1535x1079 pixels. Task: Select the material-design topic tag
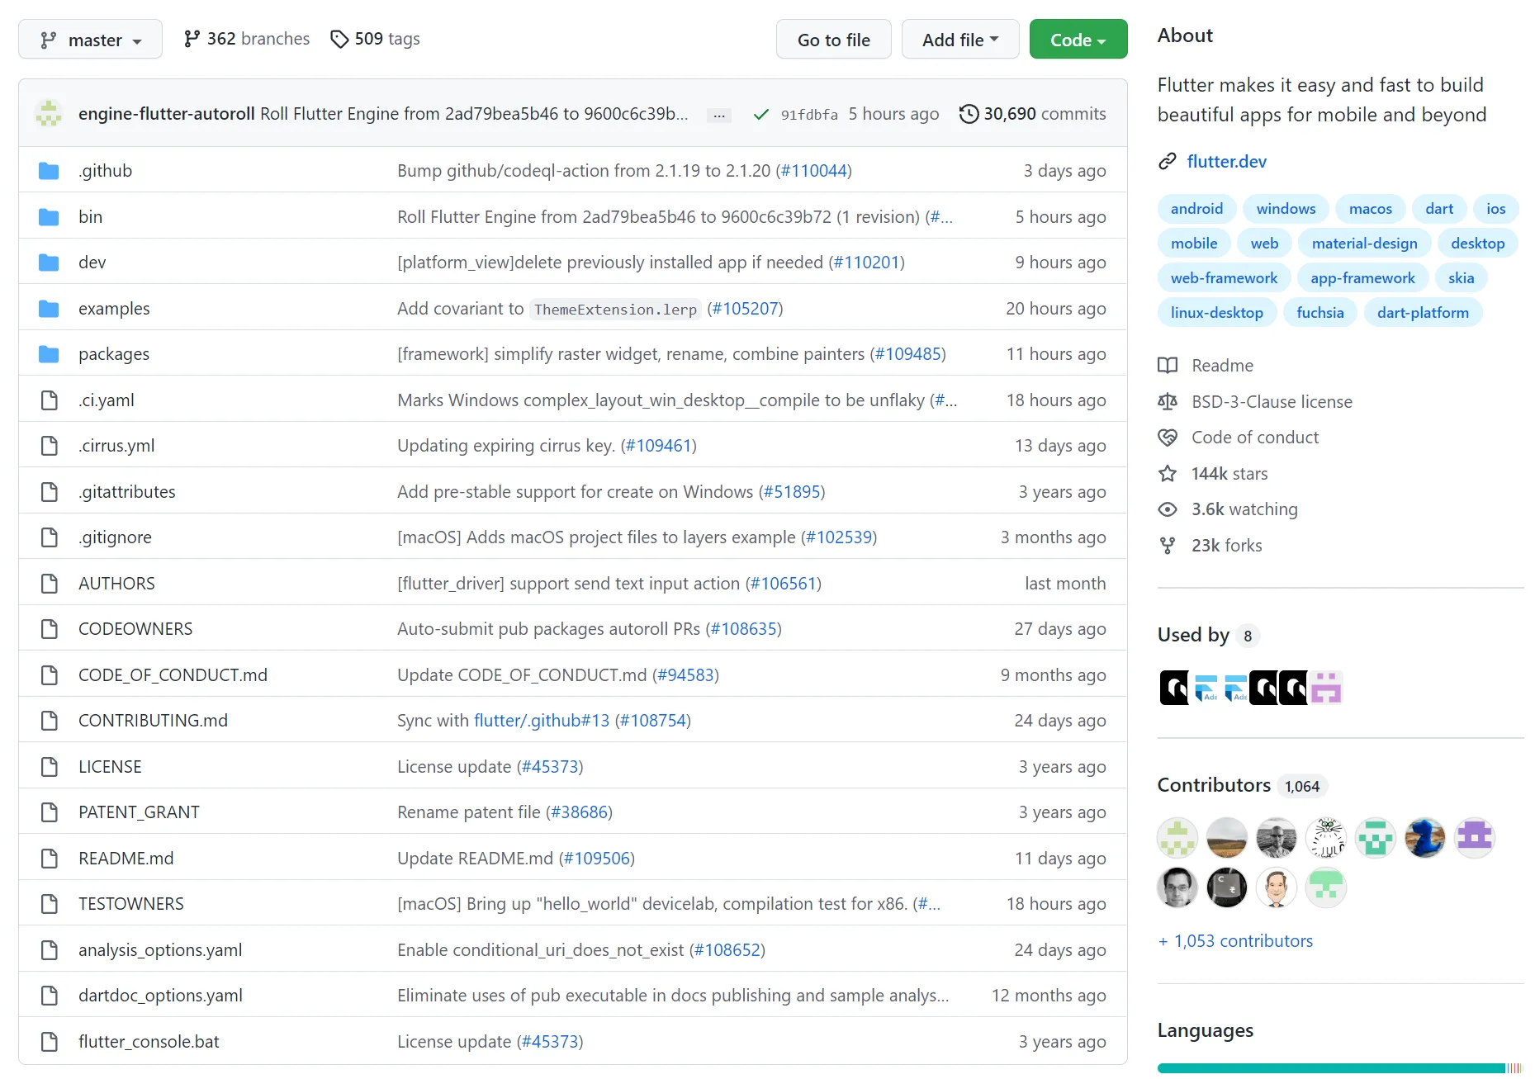[1364, 244]
